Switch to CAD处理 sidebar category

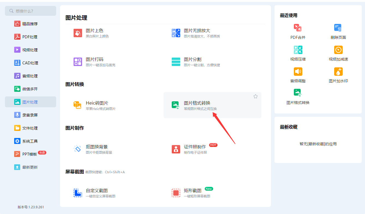31,63
